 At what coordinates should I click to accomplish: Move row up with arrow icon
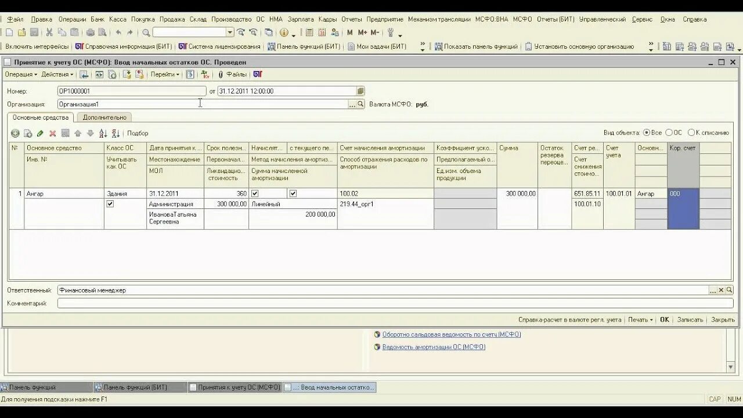point(78,134)
